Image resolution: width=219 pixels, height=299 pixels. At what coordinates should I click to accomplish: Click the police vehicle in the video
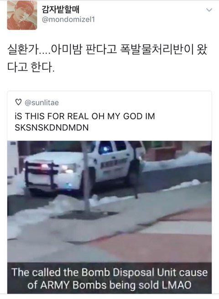click(x=84, y=168)
